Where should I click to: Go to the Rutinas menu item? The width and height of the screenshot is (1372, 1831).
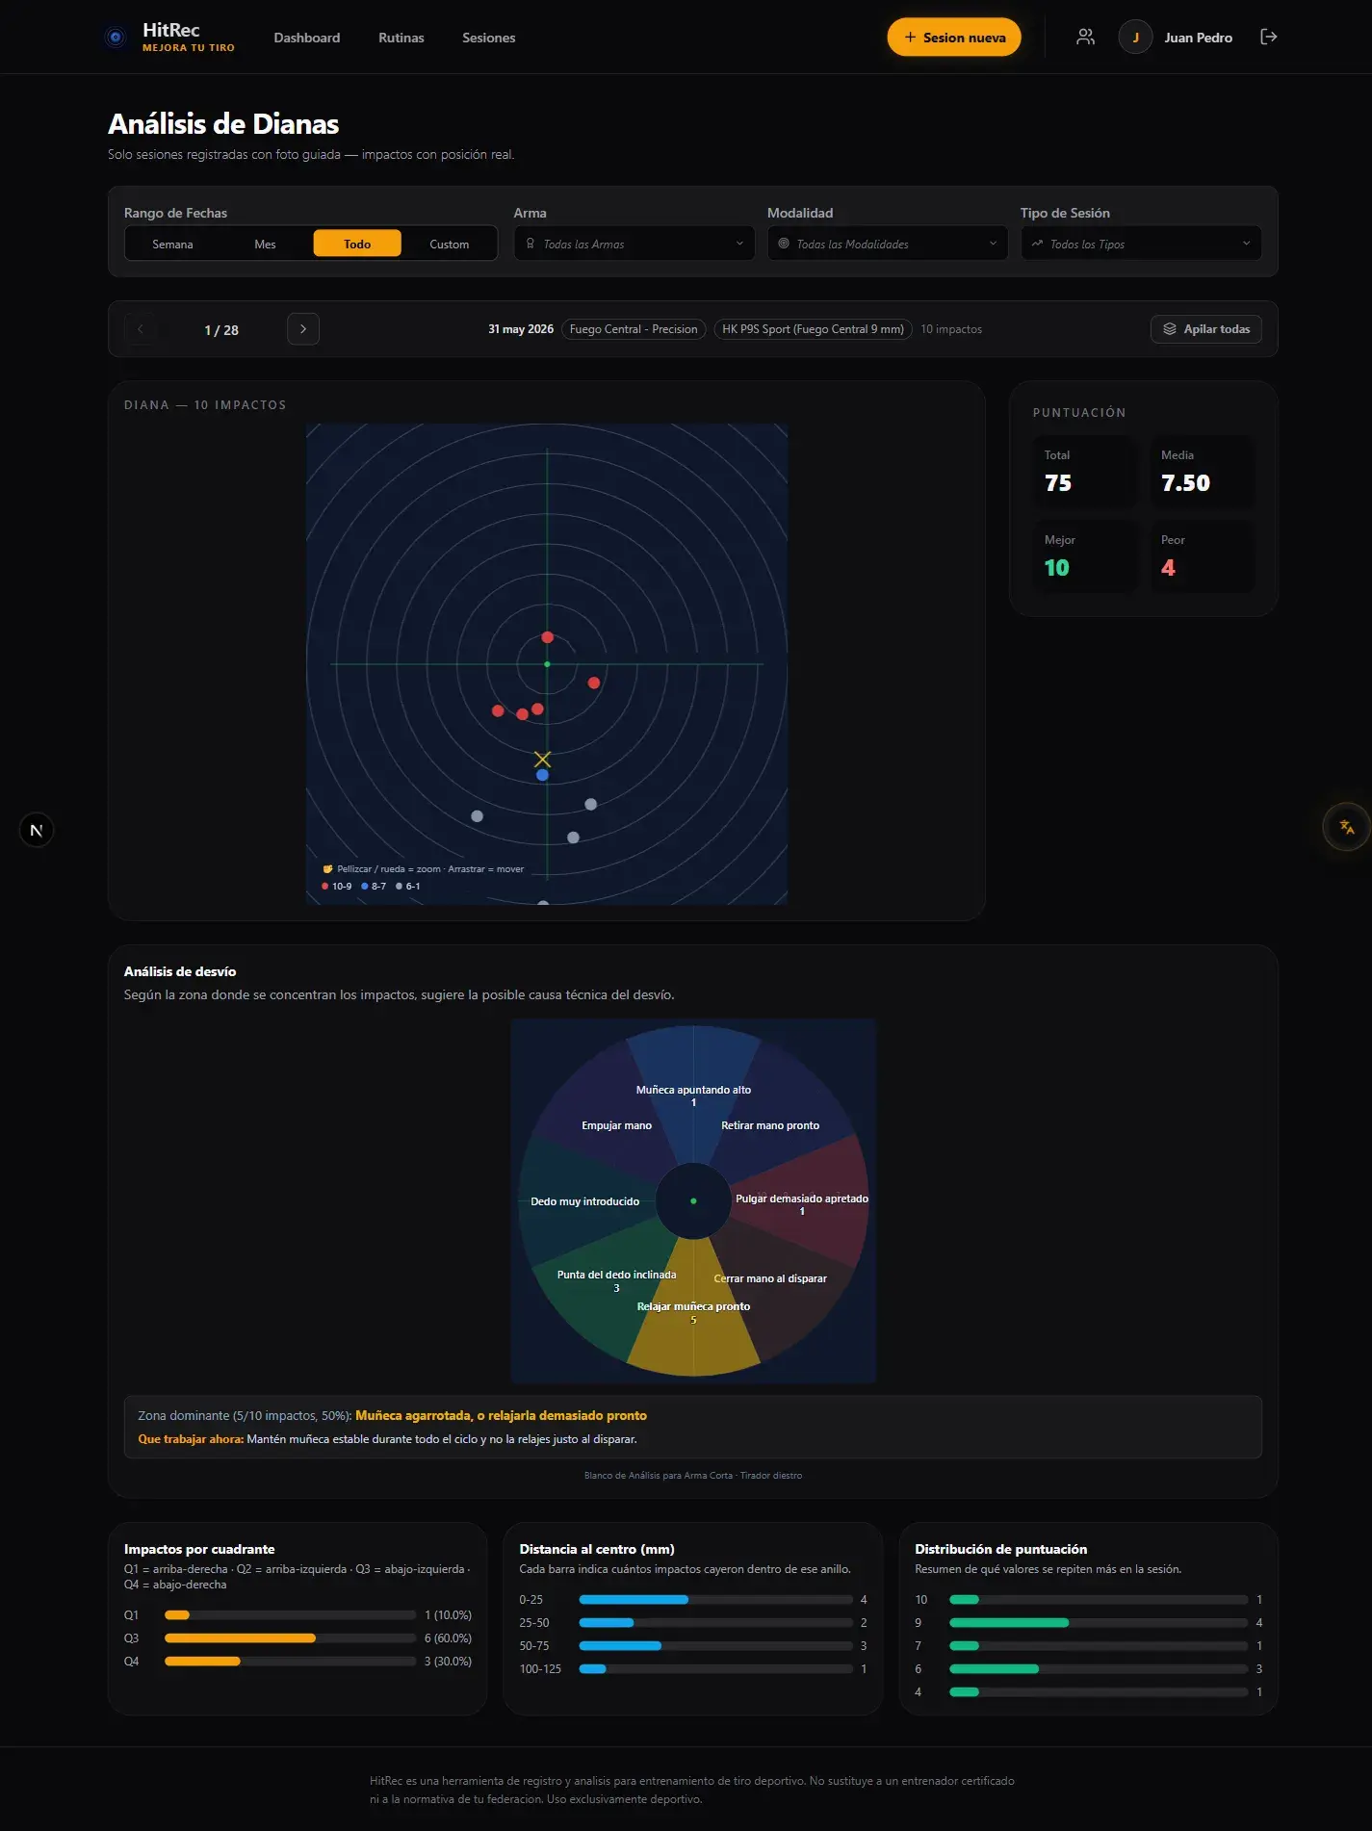[x=401, y=38]
